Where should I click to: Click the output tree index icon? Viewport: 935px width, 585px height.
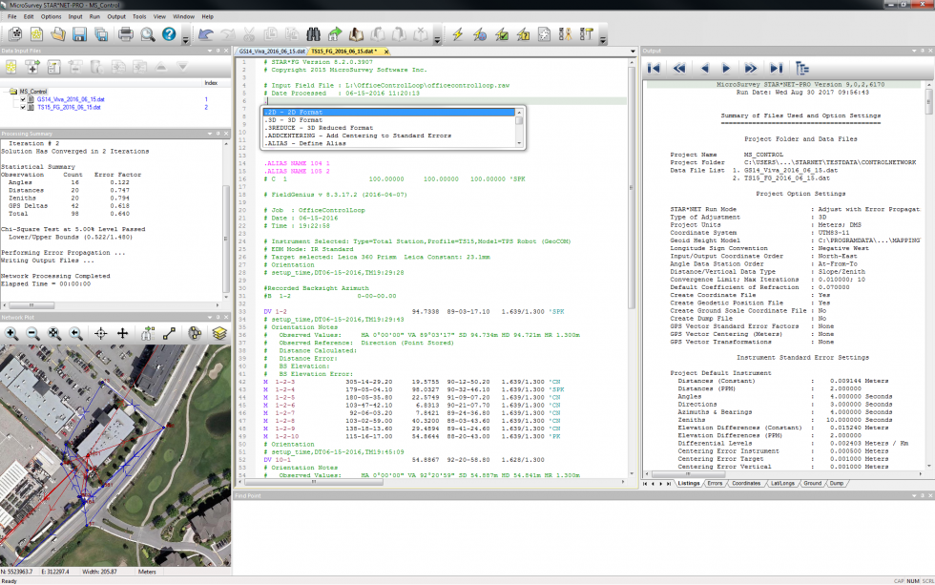click(801, 68)
